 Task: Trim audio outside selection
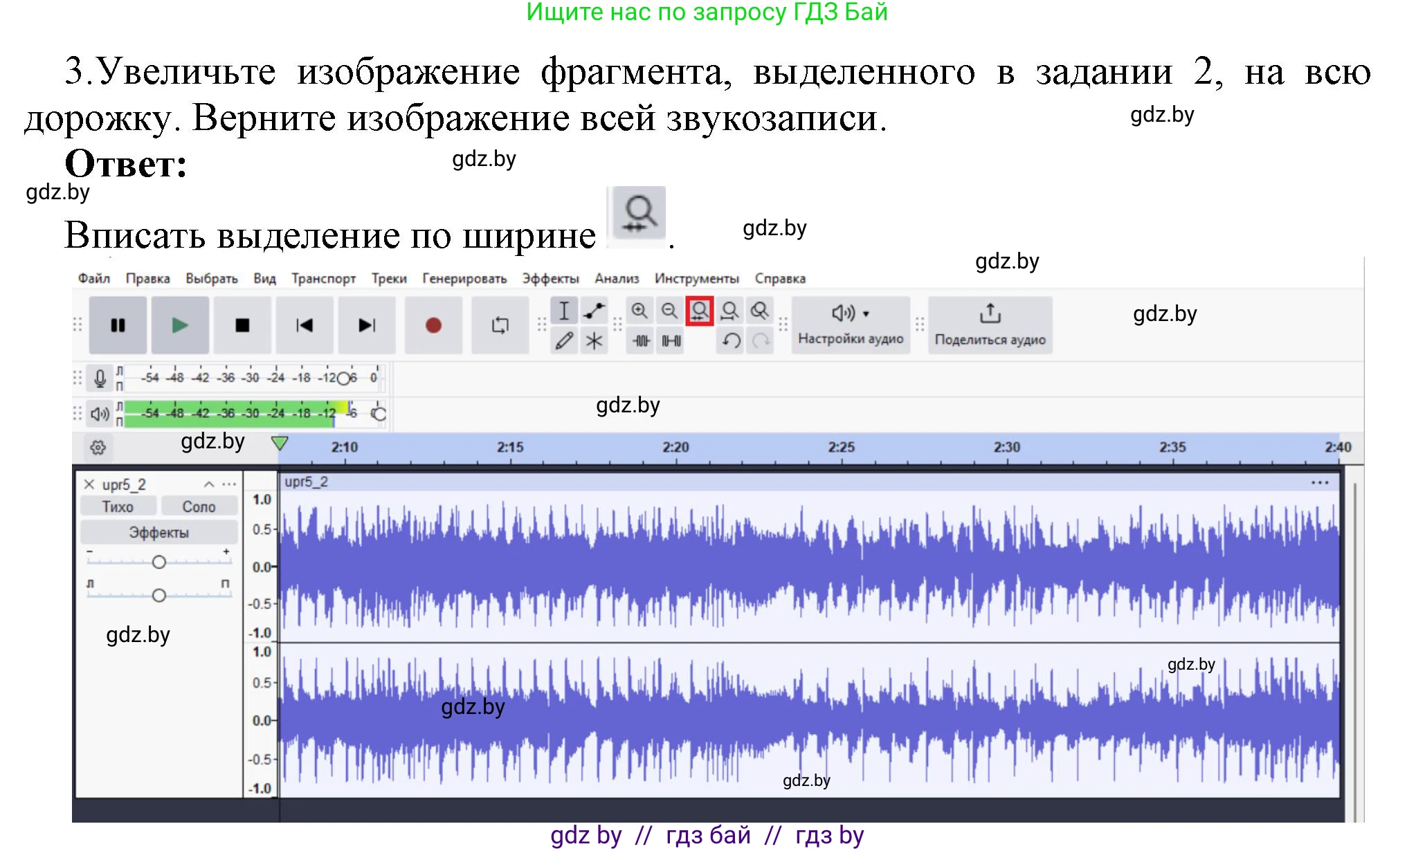tap(640, 341)
